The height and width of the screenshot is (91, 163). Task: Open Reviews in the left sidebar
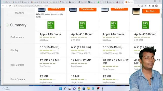pyautogui.click(x=20, y=13)
